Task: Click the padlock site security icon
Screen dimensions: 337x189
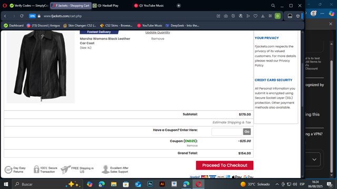Action: tap(39, 16)
